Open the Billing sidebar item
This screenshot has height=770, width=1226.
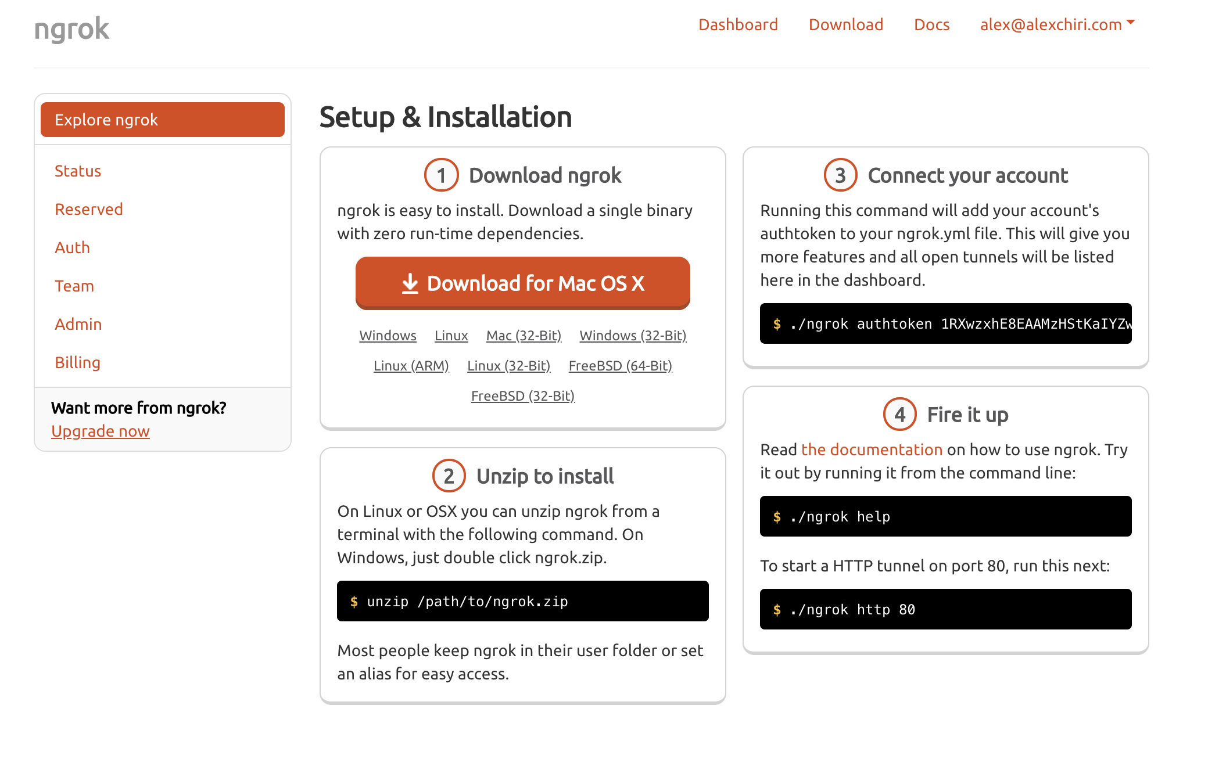pyautogui.click(x=77, y=362)
